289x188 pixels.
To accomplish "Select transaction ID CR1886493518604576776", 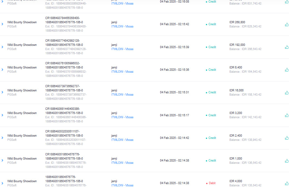I will coord(63,154).
